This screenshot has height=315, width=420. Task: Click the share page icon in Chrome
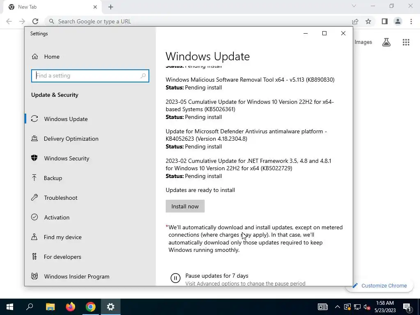point(355,21)
